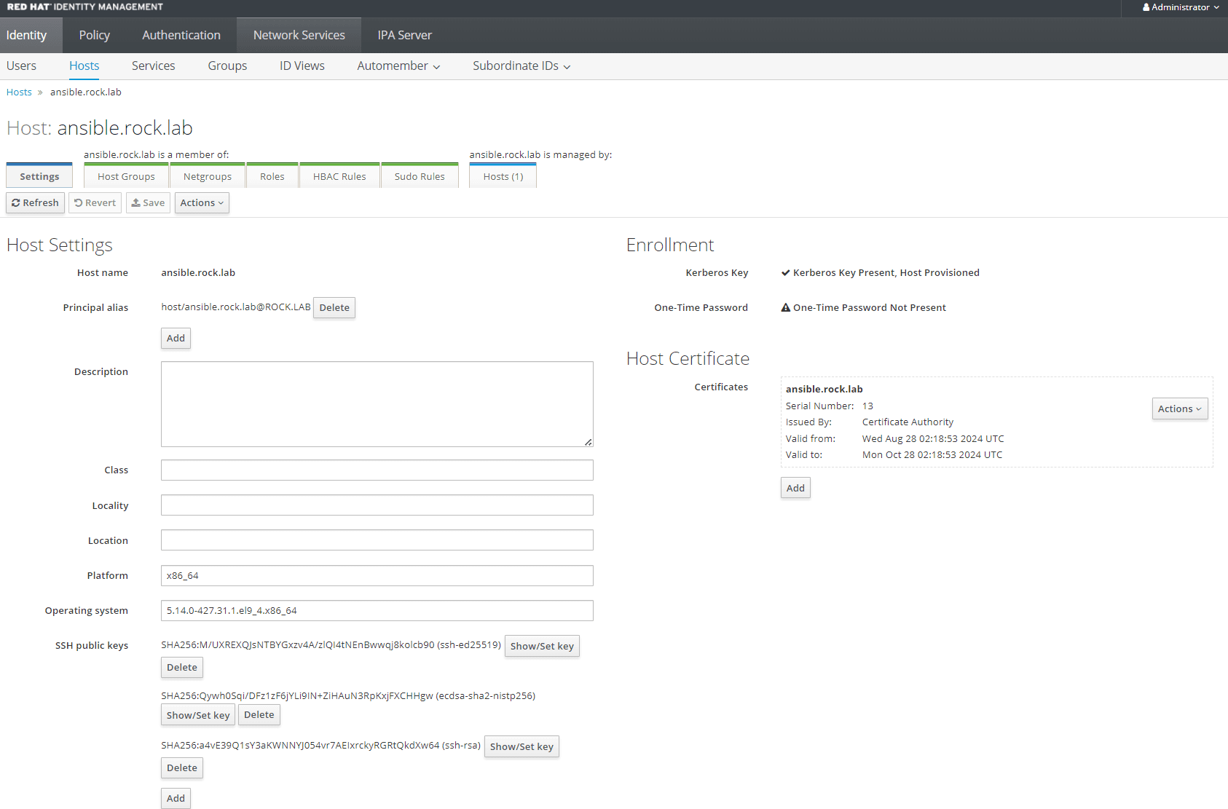Viewport: 1228px width, 809px height.
Task: Click the Revert button
Action: (x=95, y=202)
